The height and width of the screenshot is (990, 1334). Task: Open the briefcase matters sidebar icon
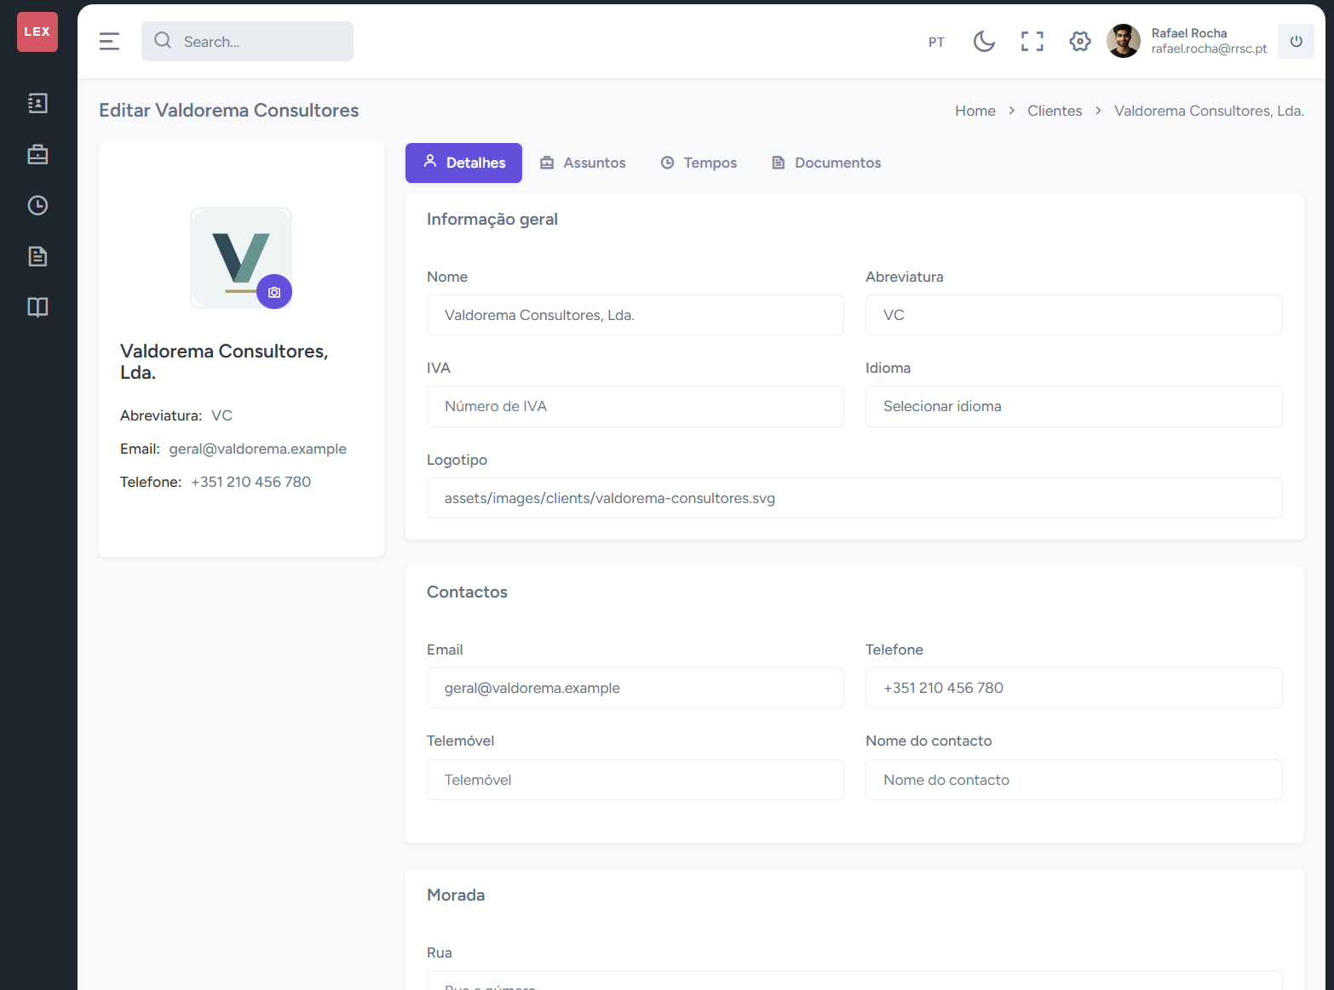[37, 154]
